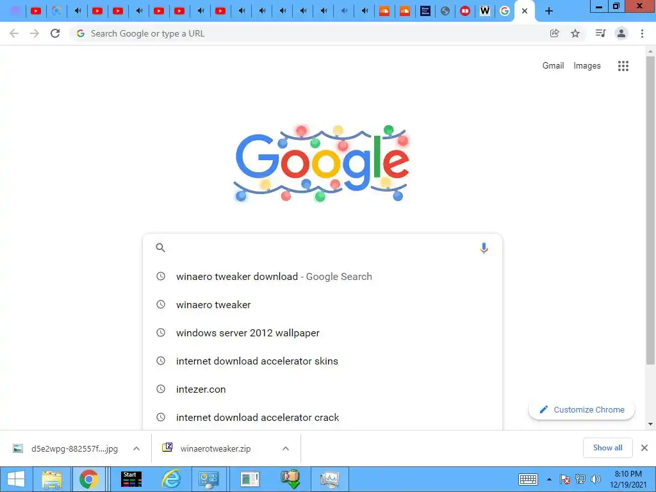656x492 pixels.
Task: Select suggestion 'windows server 2012 wallpaper'
Action: 322,332
